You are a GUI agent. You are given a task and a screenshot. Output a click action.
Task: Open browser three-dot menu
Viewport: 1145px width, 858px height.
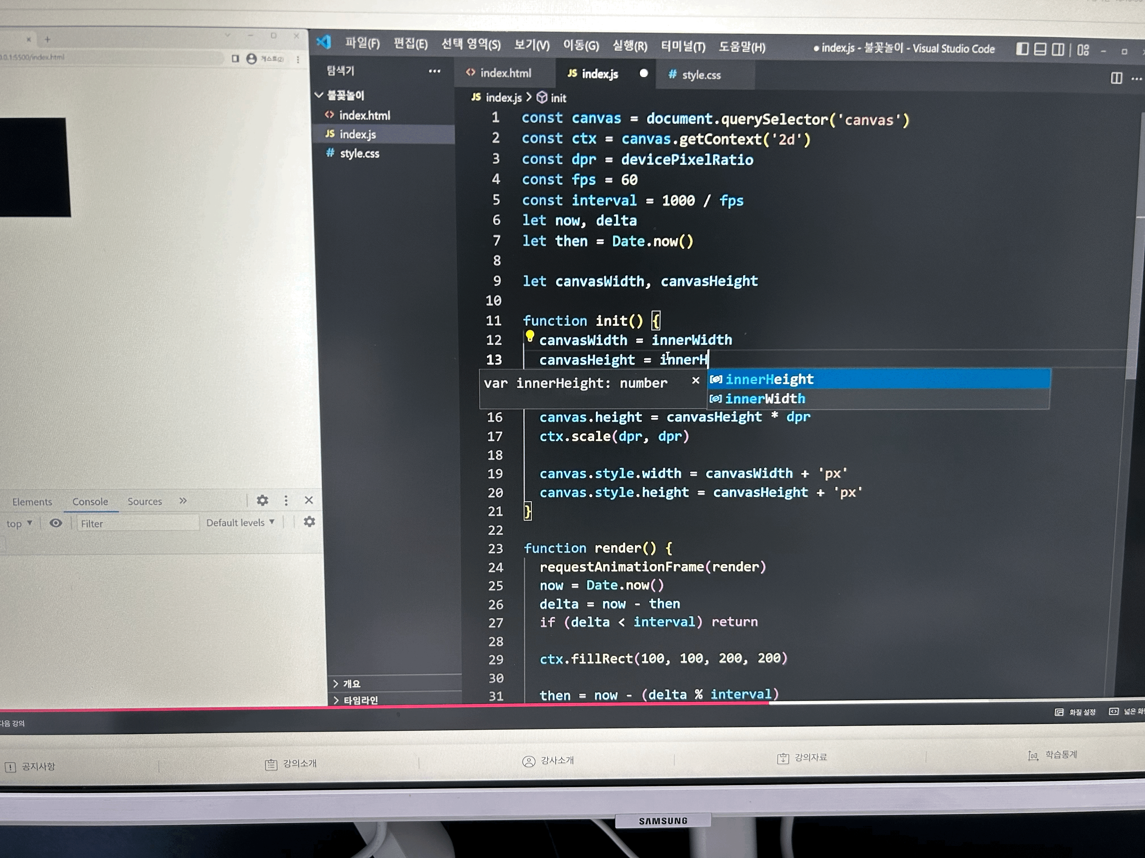298,60
